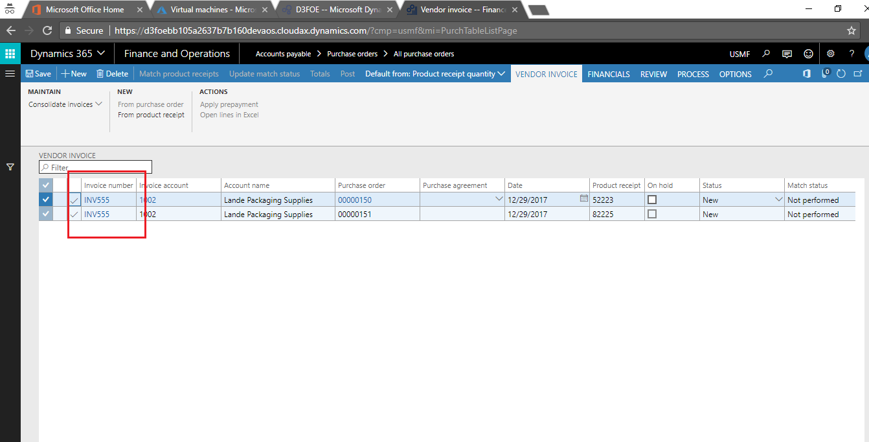Click the smiley feedback icon

(x=808, y=54)
